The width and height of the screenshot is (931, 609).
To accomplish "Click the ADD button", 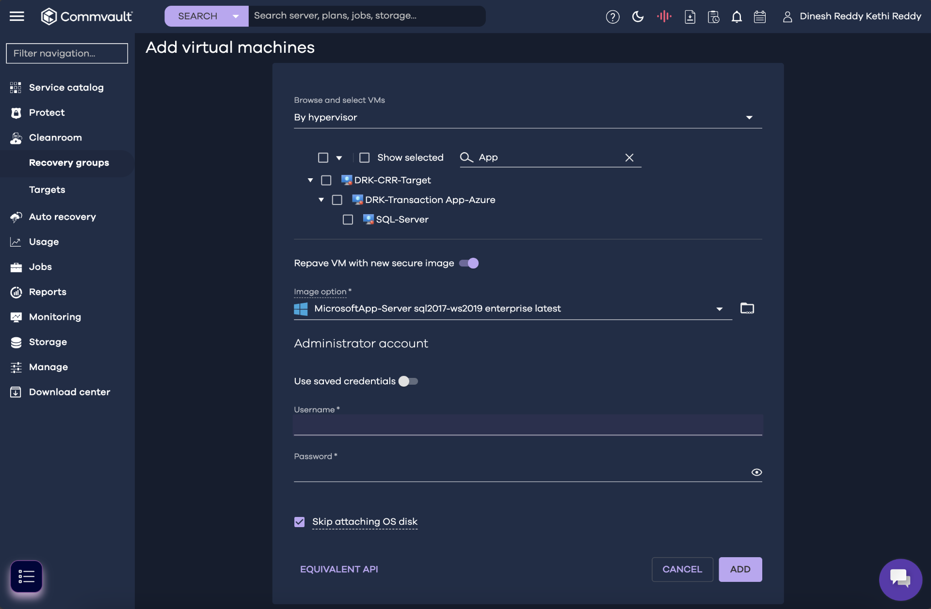I will coord(740,569).
